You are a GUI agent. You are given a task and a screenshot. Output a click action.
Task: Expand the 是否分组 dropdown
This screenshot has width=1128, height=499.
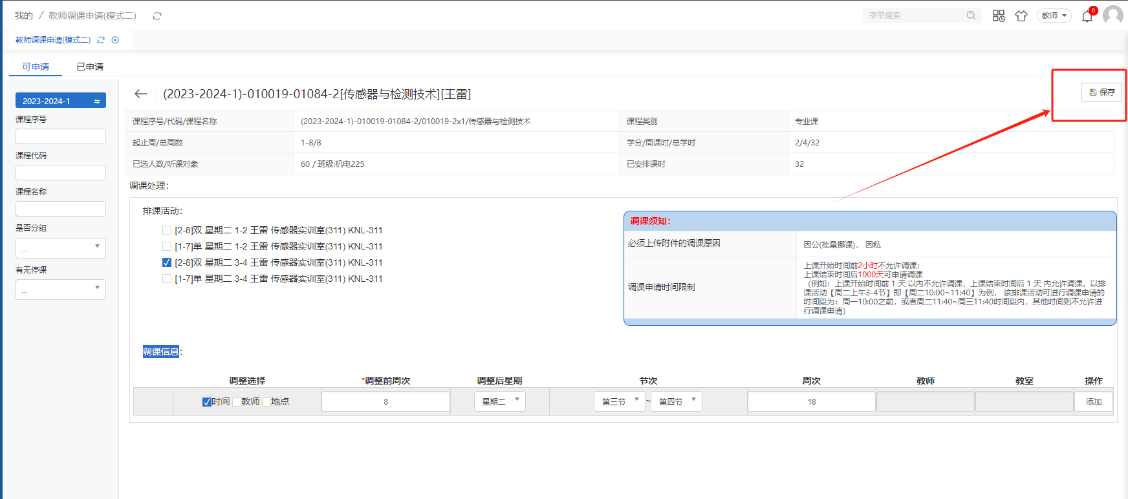61,248
